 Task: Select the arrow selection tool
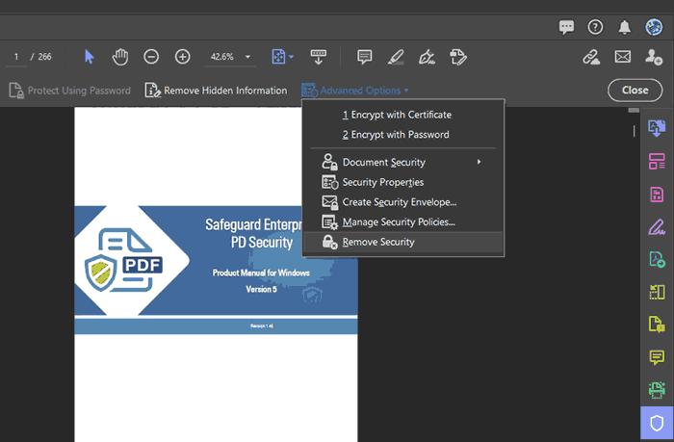[x=89, y=57]
